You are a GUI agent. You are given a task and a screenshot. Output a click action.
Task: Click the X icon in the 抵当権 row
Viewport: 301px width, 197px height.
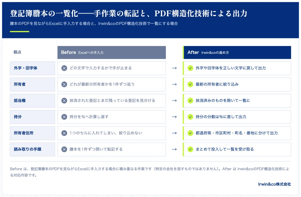pos(64,101)
